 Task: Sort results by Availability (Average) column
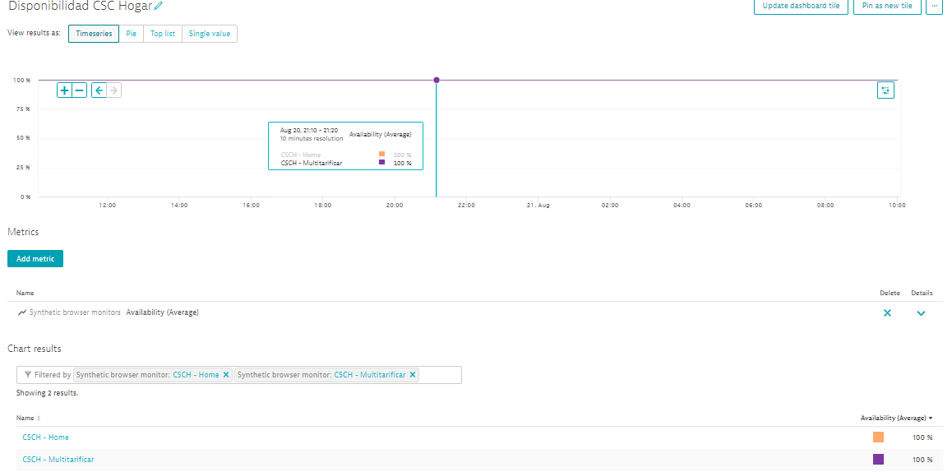pos(896,418)
